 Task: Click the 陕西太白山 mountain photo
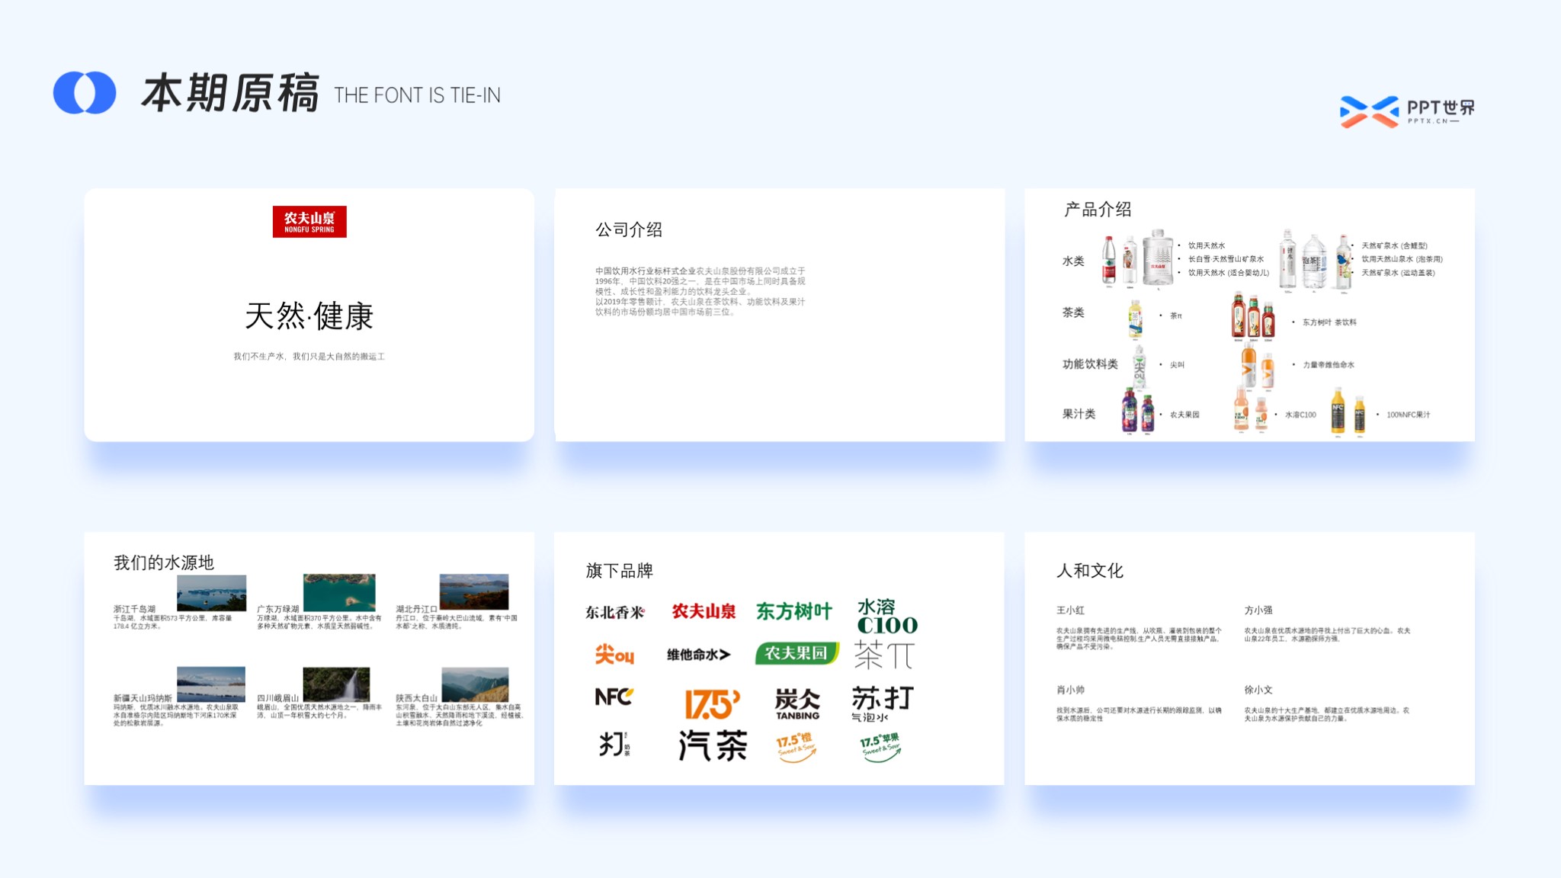(x=475, y=684)
